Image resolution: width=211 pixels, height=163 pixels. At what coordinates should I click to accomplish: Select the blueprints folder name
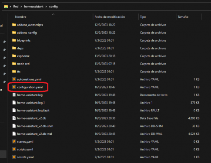click(x=24, y=40)
